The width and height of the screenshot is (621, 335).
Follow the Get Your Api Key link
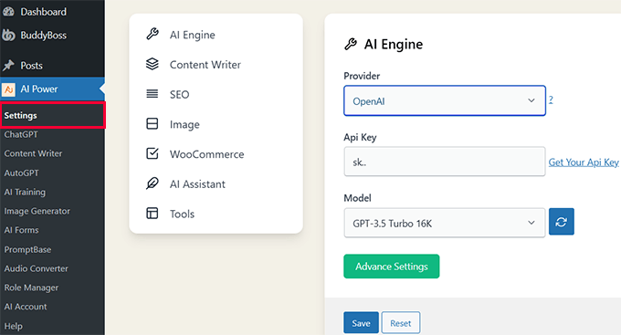point(584,162)
